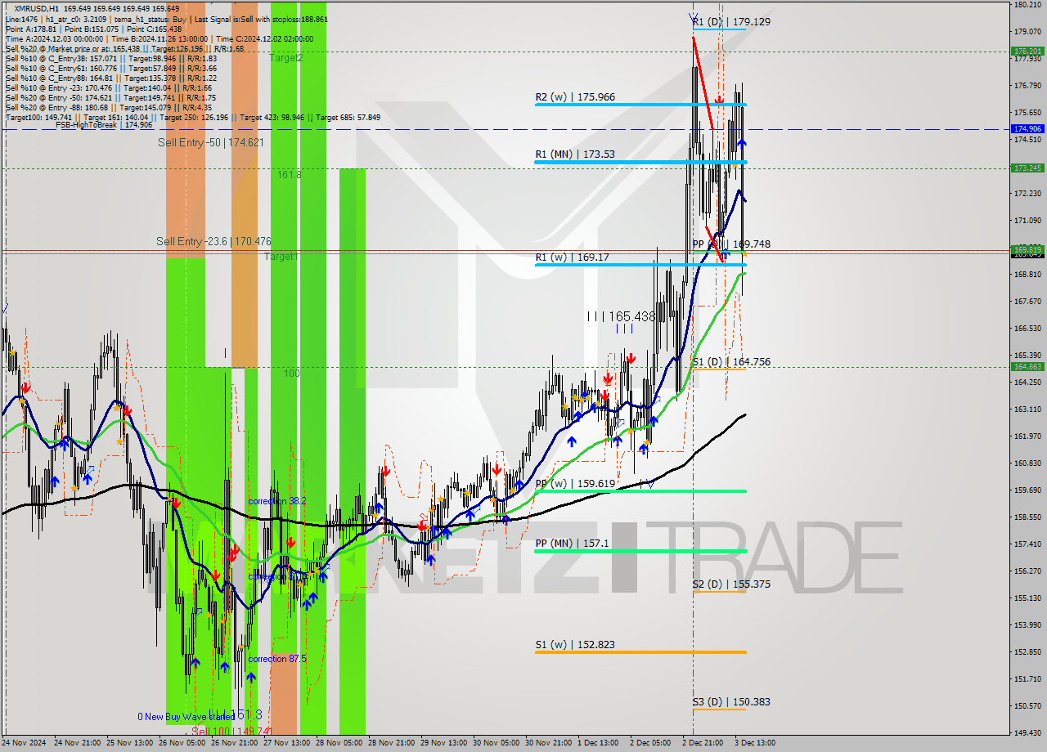Click the '30 Nov 21:00' time axis label
Image resolution: width=1047 pixels, height=752 pixels.
tap(550, 743)
